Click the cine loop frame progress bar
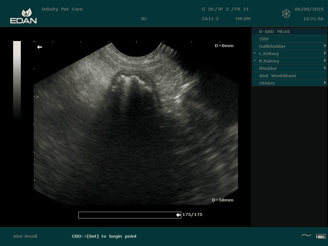 pos(128,215)
